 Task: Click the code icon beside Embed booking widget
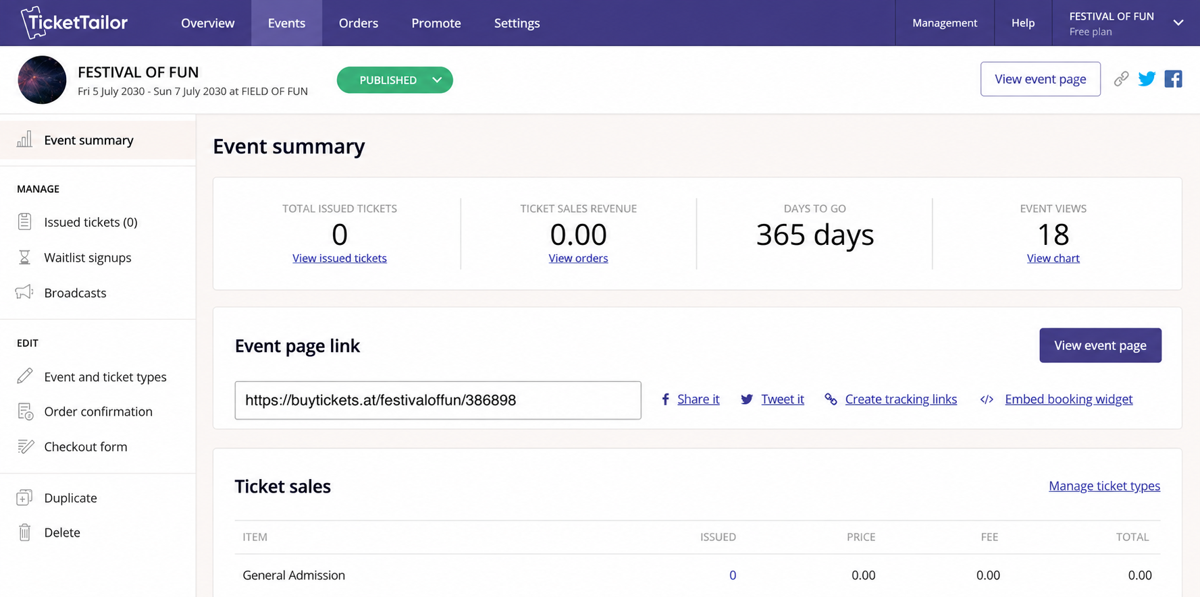pyautogui.click(x=987, y=399)
